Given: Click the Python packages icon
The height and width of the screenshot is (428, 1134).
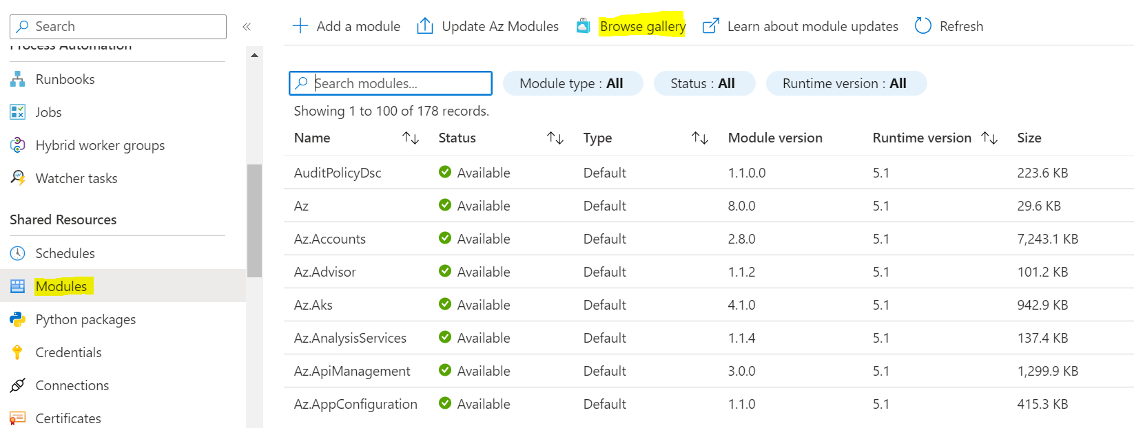Looking at the screenshot, I should tap(18, 319).
